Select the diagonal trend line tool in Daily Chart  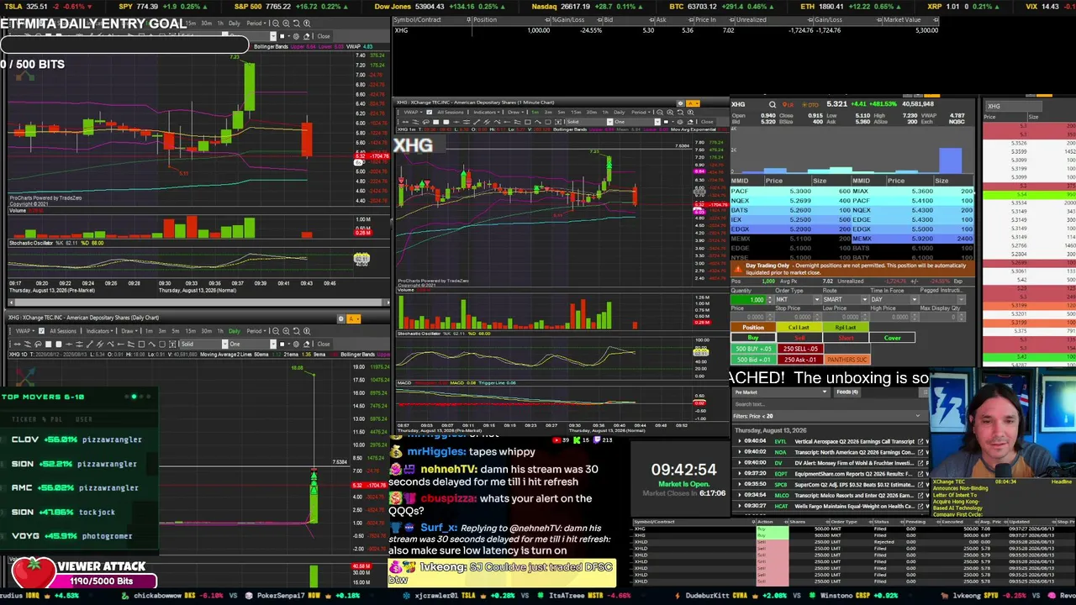90,344
